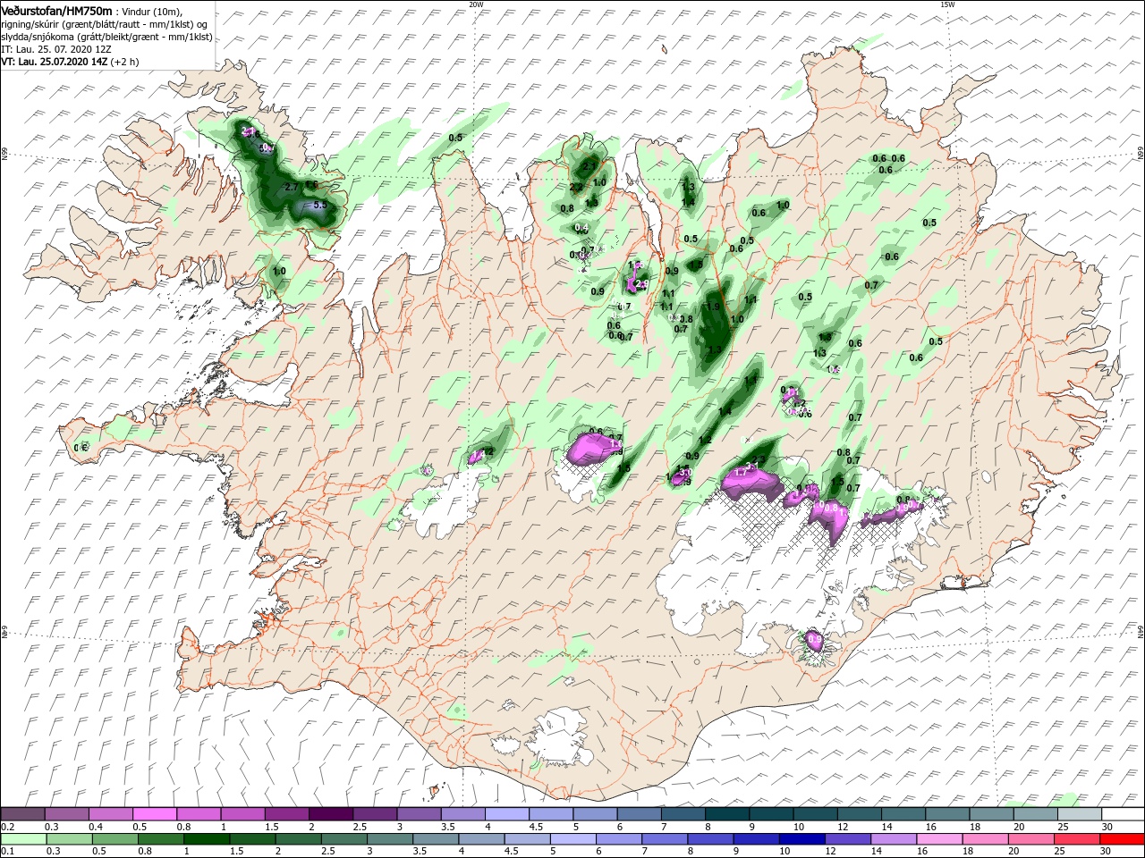Image resolution: width=1145 pixels, height=858 pixels.
Task: Click the 66N label on the left map edge
Action: (x=4, y=155)
